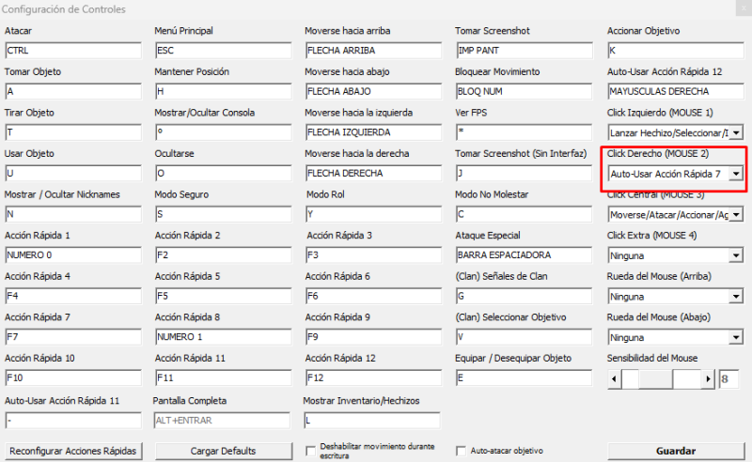Click the Cargar Defaults button
Image resolution: width=752 pixels, height=462 pixels.
click(x=223, y=451)
